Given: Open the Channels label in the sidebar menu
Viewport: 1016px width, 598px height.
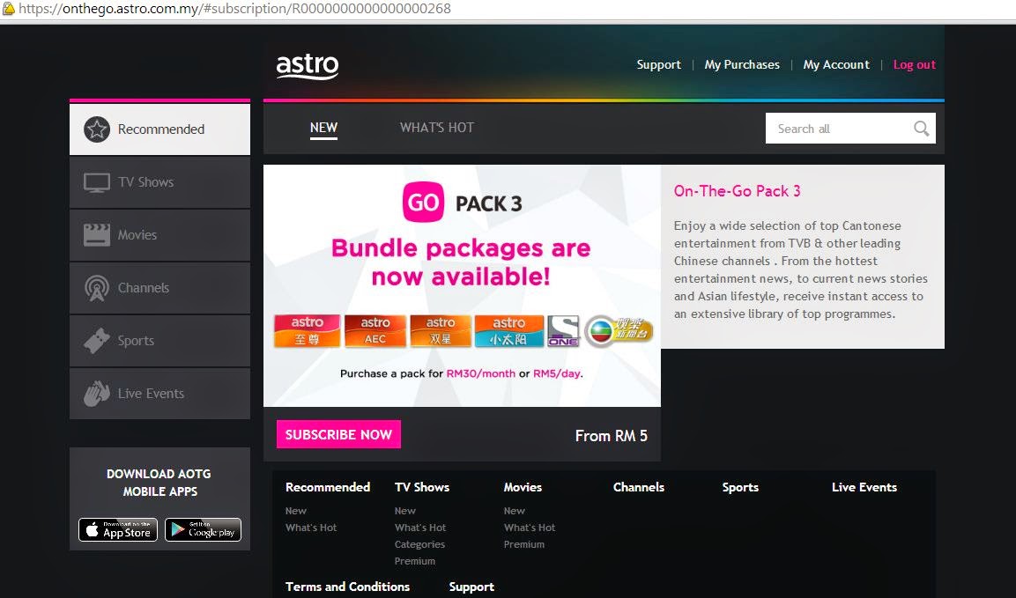Looking at the screenshot, I should (x=144, y=288).
